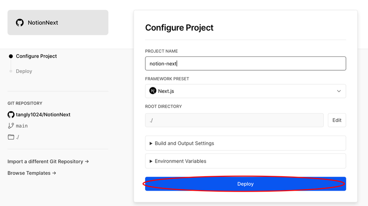Click the GitHub icon beside NotionNext header
The height and width of the screenshot is (206, 368).
tap(19, 23)
